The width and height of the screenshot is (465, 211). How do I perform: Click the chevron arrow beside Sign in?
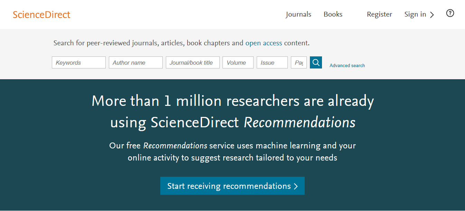pos(432,15)
